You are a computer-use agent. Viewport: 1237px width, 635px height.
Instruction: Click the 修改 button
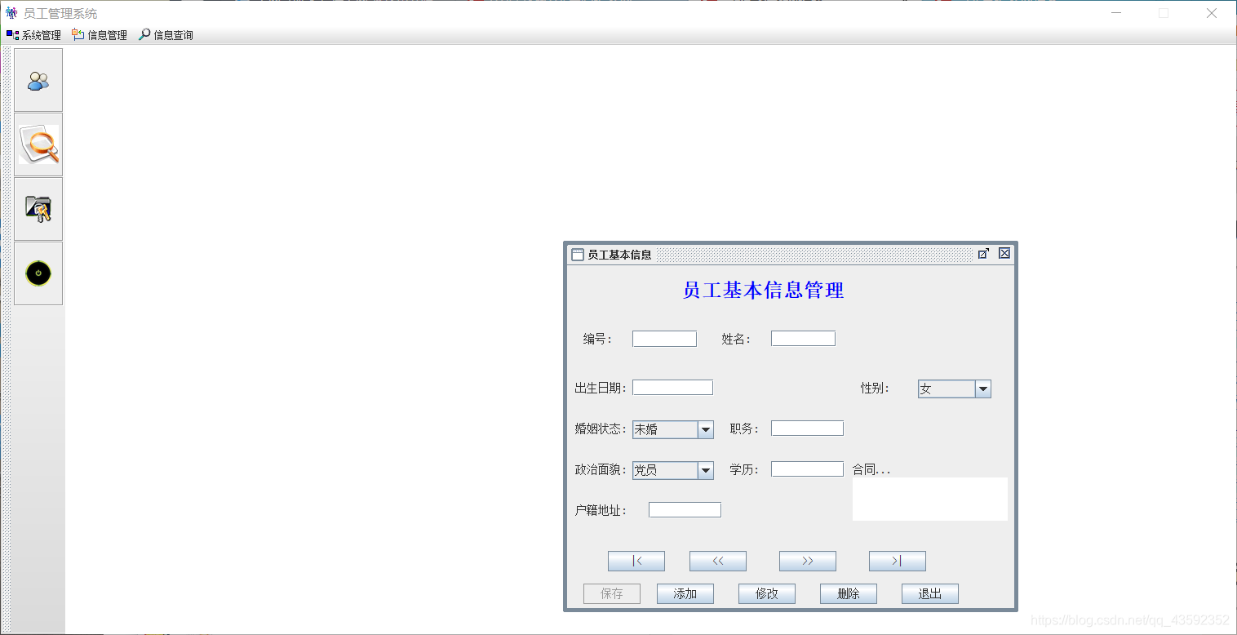coord(767,594)
